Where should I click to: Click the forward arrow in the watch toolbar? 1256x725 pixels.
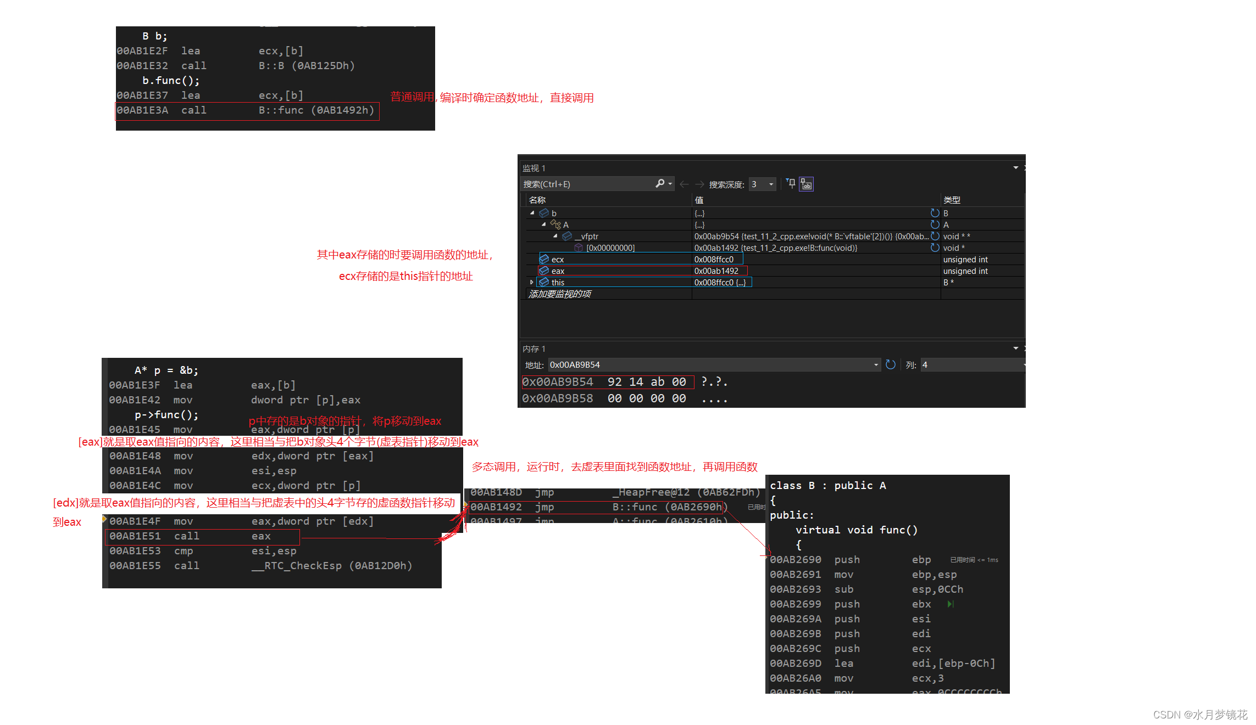(x=699, y=184)
